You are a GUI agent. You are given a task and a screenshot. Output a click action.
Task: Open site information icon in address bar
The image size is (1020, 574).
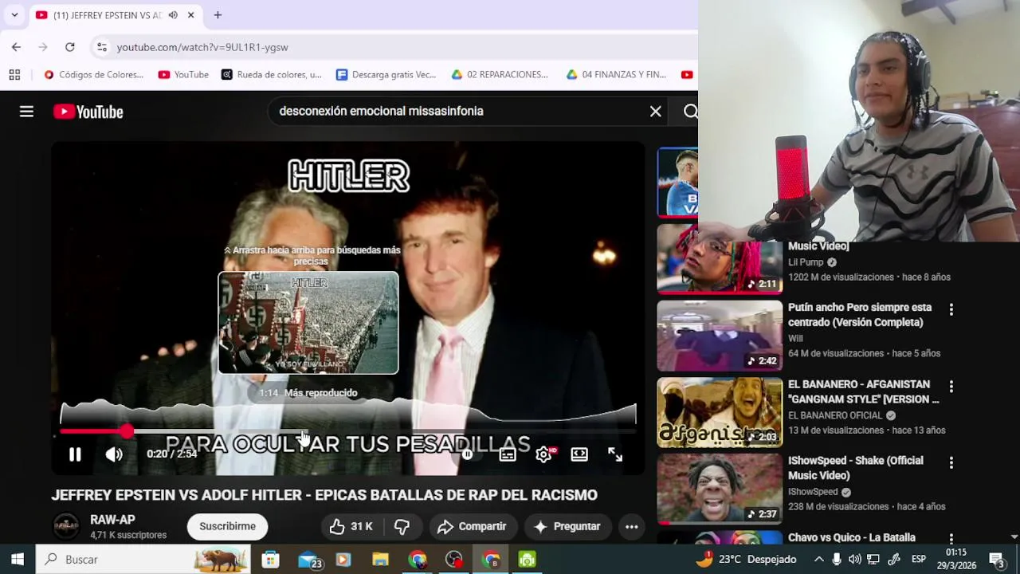click(x=101, y=47)
